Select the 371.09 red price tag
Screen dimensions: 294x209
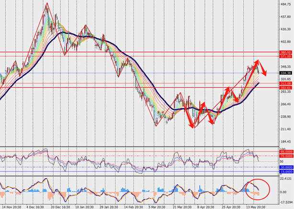273,57
